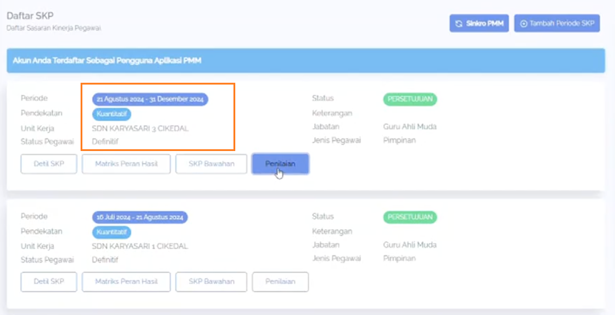
Task: Open SKP Bawahan for SDN KARYASARI 3 CIKEDAL
Action: [x=211, y=164]
